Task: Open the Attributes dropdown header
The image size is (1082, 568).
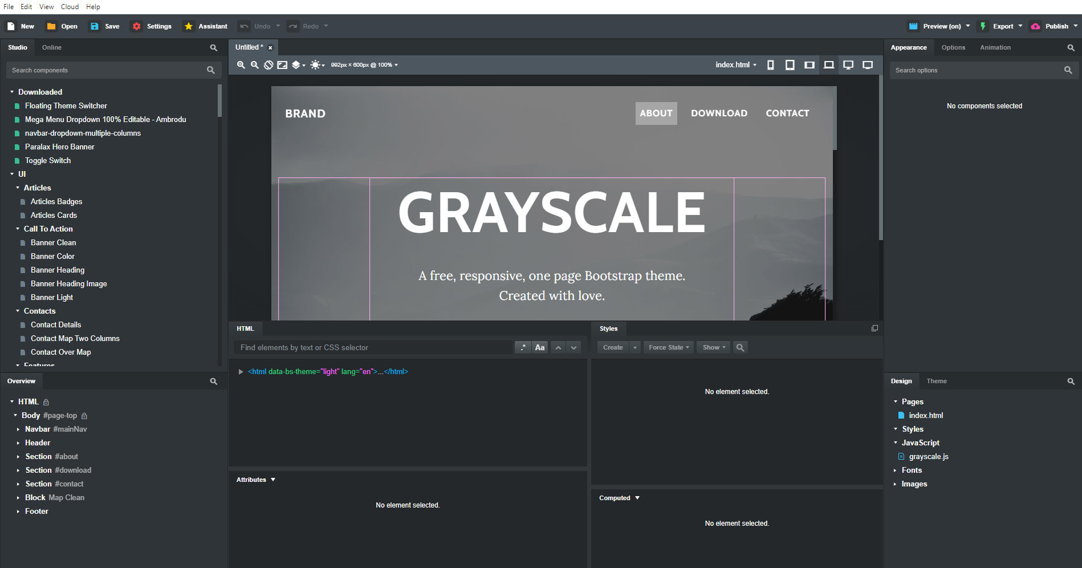Action: tap(256, 480)
